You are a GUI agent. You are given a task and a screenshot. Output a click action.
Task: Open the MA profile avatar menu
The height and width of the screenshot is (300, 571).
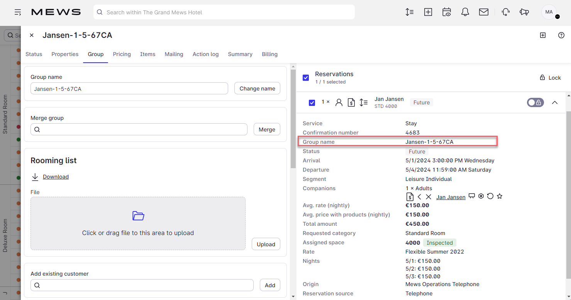tap(549, 12)
